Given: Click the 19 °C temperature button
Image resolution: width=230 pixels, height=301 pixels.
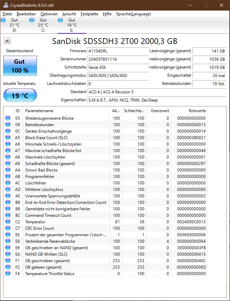Looking at the screenshot, I should click(20, 95).
